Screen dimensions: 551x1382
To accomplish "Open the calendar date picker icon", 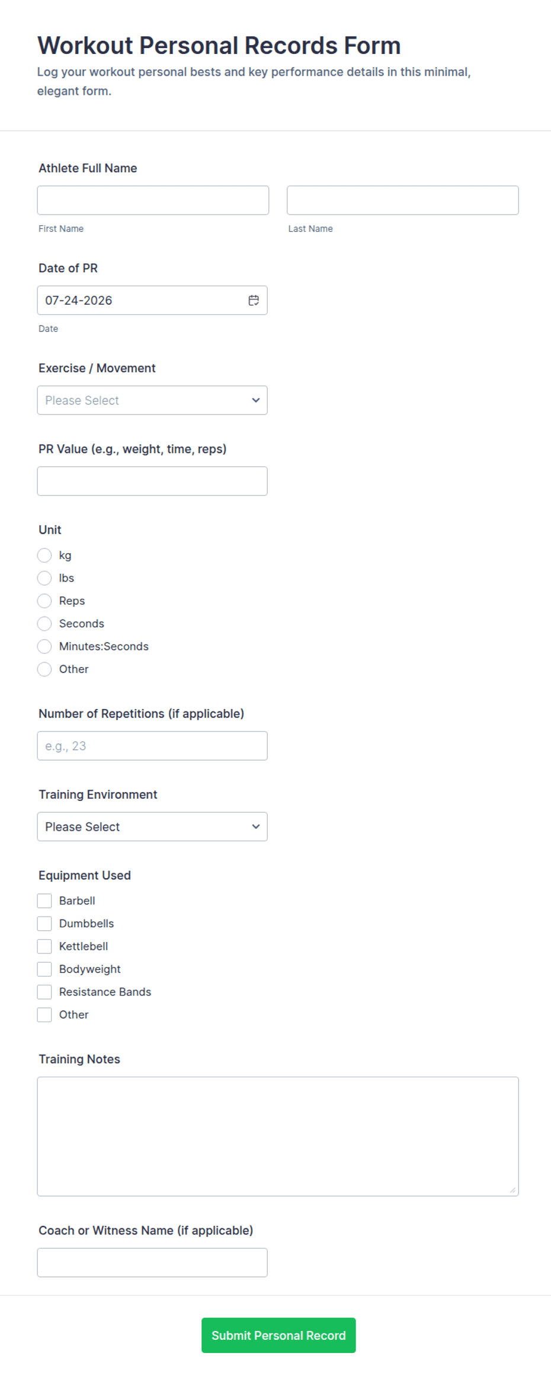I will (254, 301).
